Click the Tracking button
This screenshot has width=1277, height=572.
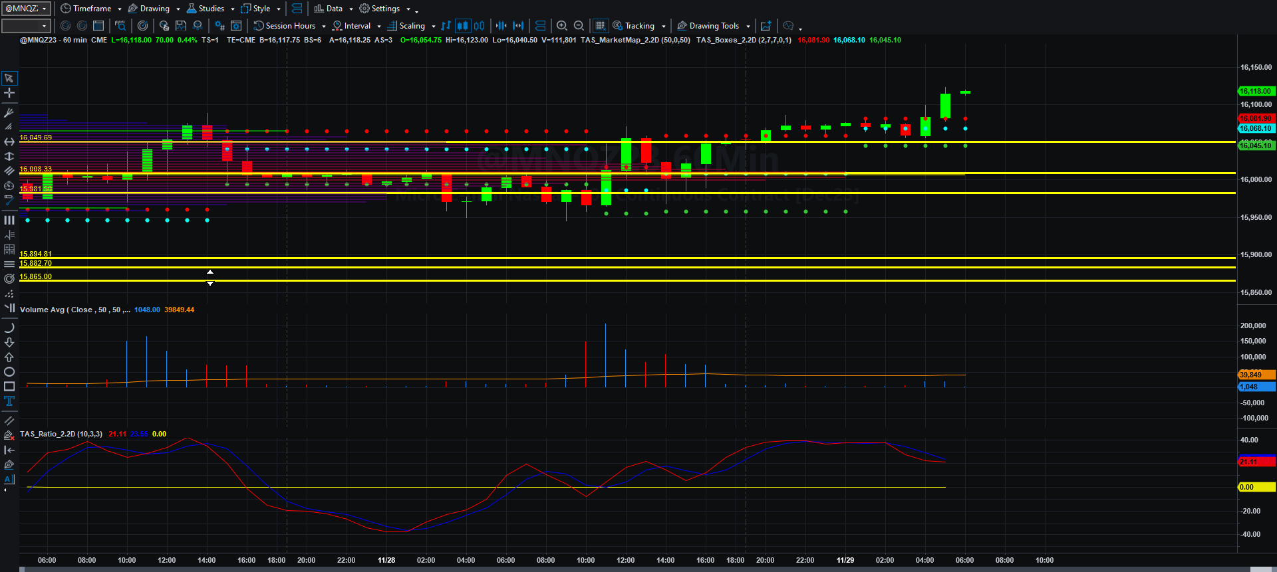[x=639, y=26]
